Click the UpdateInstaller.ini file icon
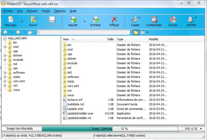 coord(65,118)
